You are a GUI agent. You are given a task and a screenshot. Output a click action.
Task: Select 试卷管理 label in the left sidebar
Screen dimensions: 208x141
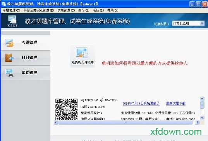pyautogui.click(x=29, y=73)
